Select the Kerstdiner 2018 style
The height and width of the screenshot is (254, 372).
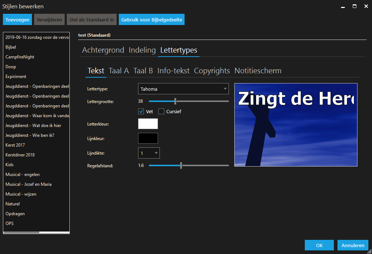coord(36,155)
